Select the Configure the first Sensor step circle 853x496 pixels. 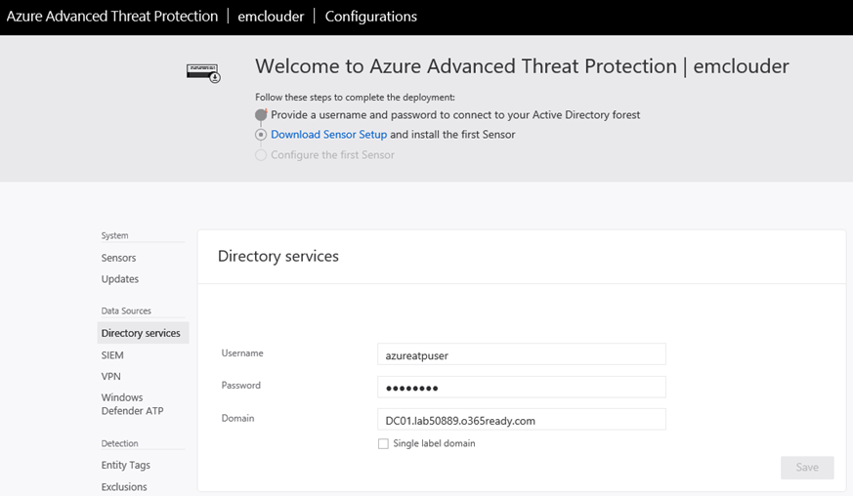pyautogui.click(x=261, y=155)
